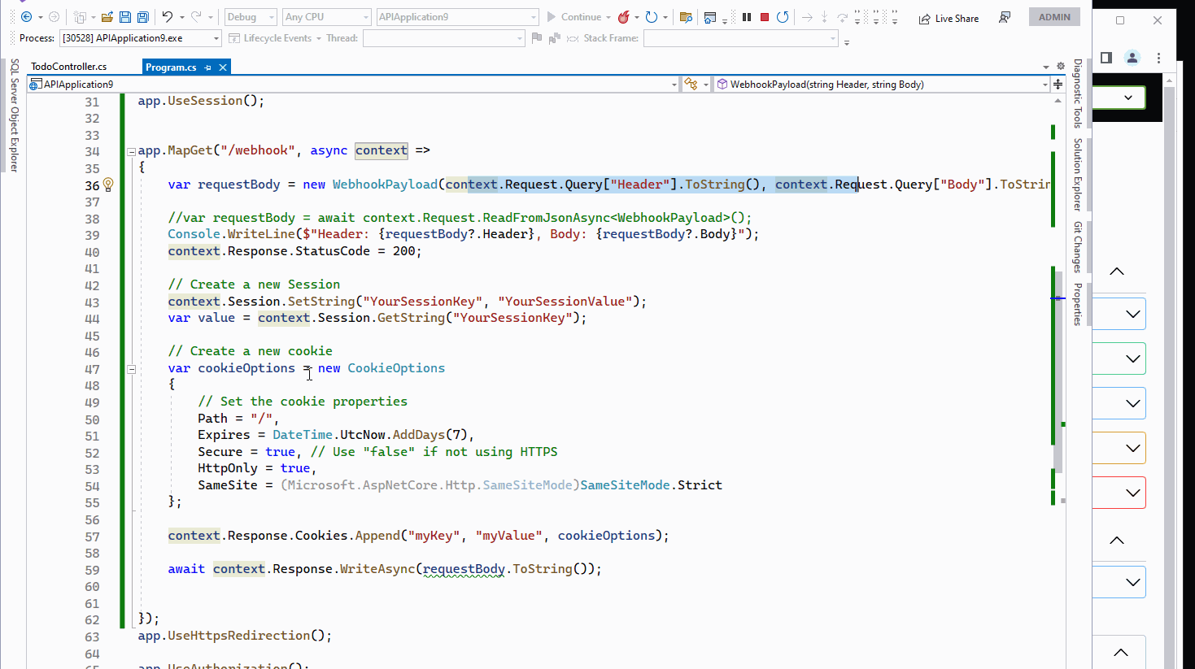Select the Break All pause icon
The height and width of the screenshot is (669, 1195).
tap(747, 16)
